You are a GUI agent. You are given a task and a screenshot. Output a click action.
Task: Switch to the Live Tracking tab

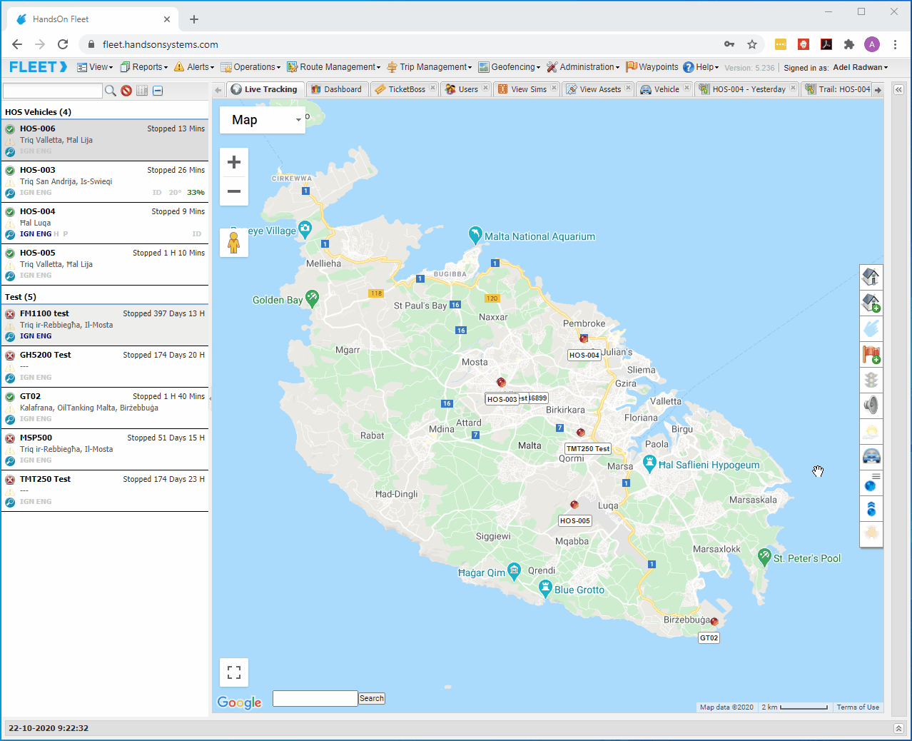pyautogui.click(x=265, y=89)
